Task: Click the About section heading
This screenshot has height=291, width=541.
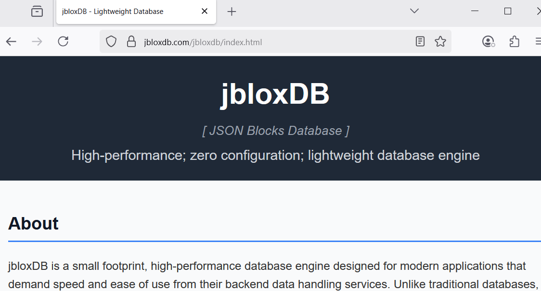Action: [34, 223]
